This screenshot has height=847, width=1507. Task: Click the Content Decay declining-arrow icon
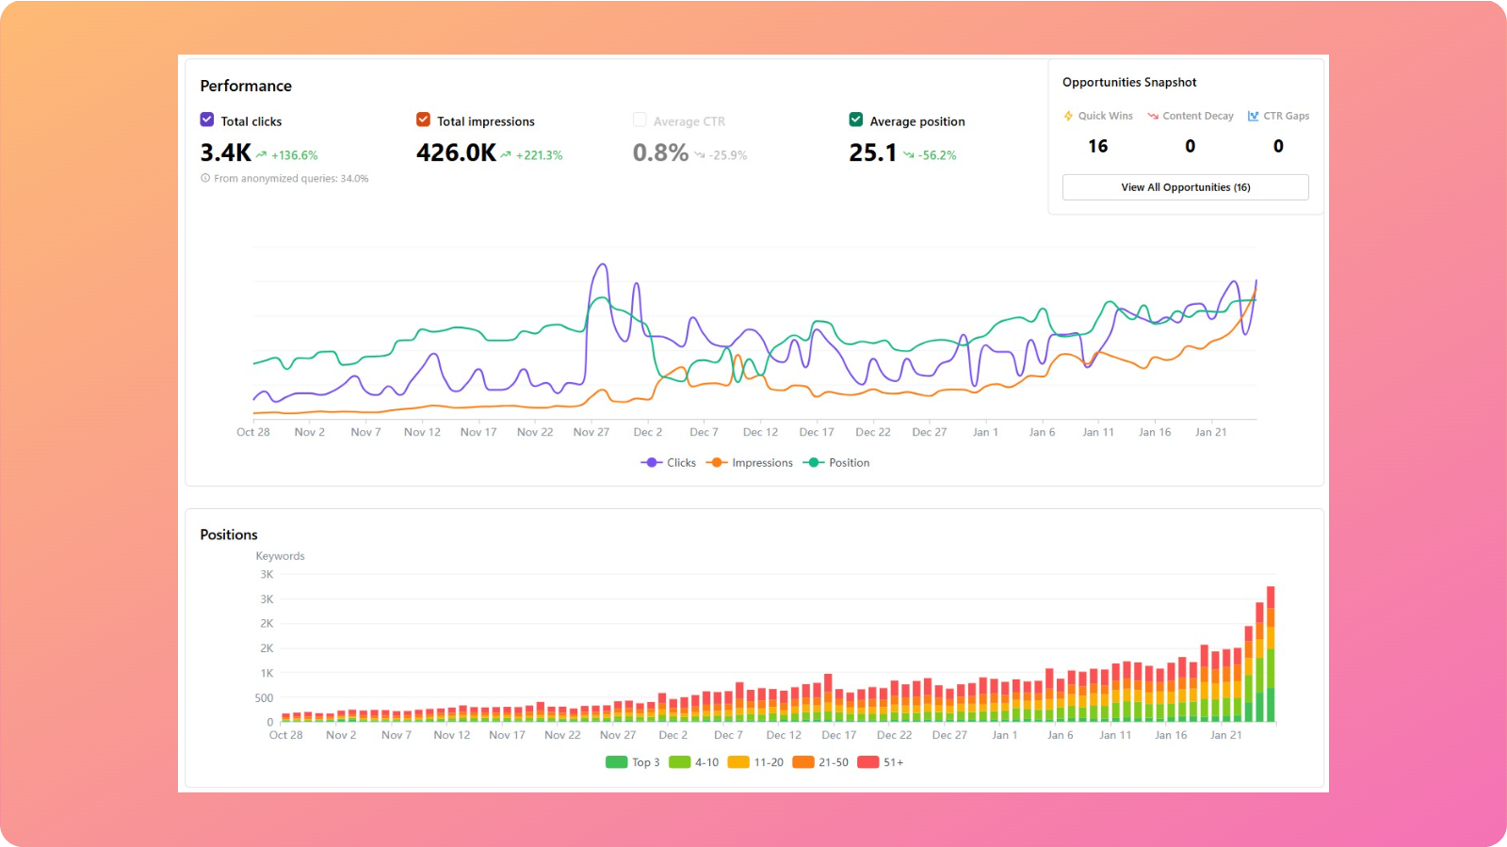coord(1153,116)
